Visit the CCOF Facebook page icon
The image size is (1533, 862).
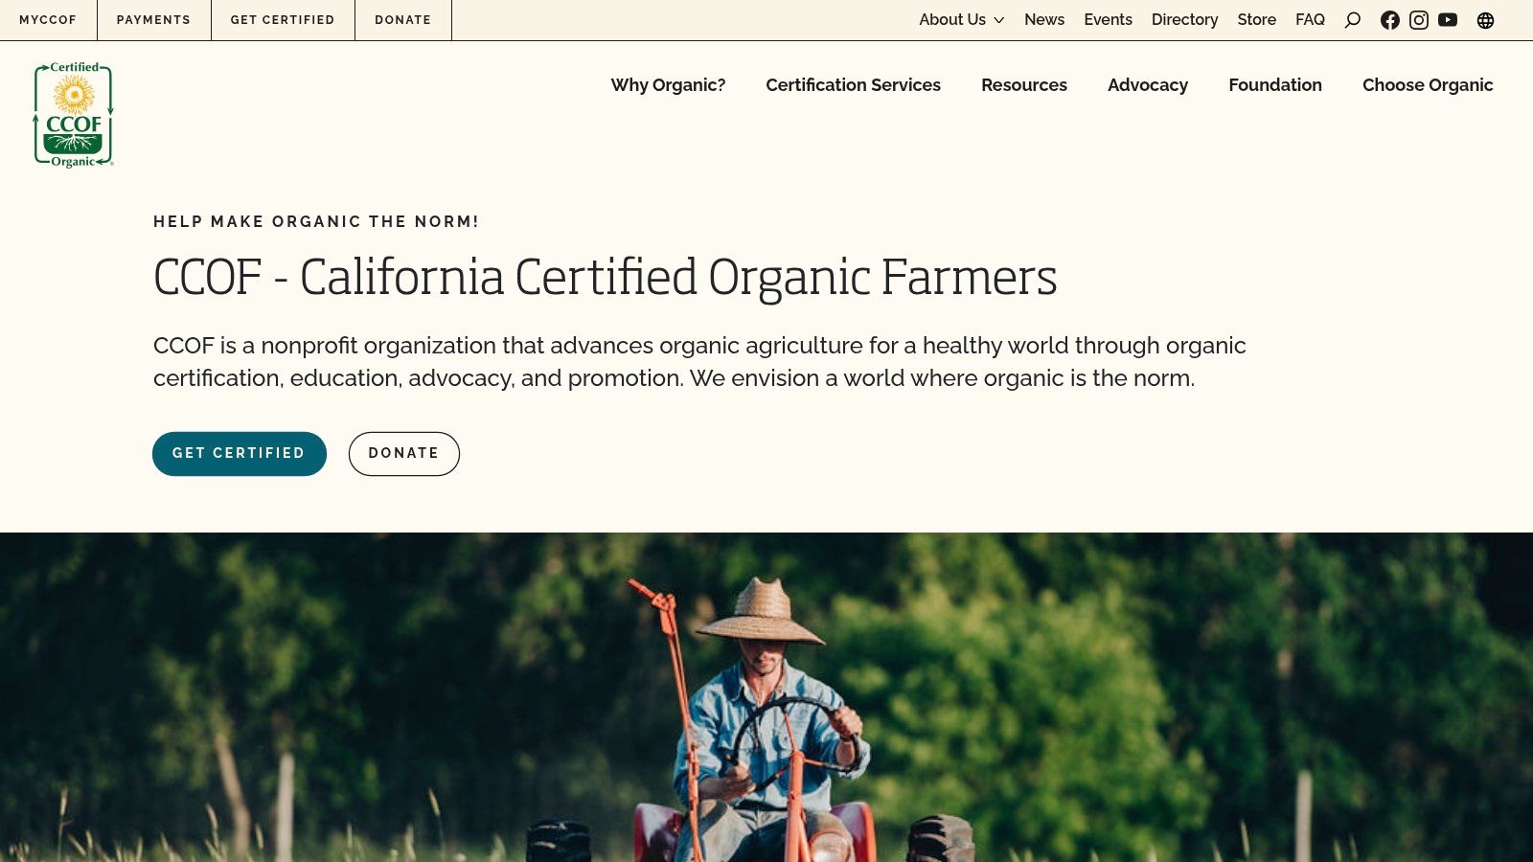point(1389,20)
